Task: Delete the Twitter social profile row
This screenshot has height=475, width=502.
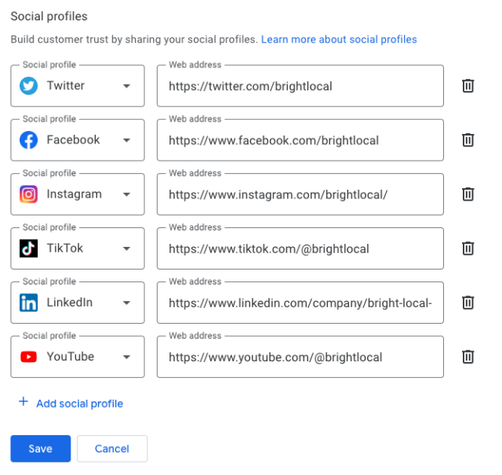Action: click(467, 85)
